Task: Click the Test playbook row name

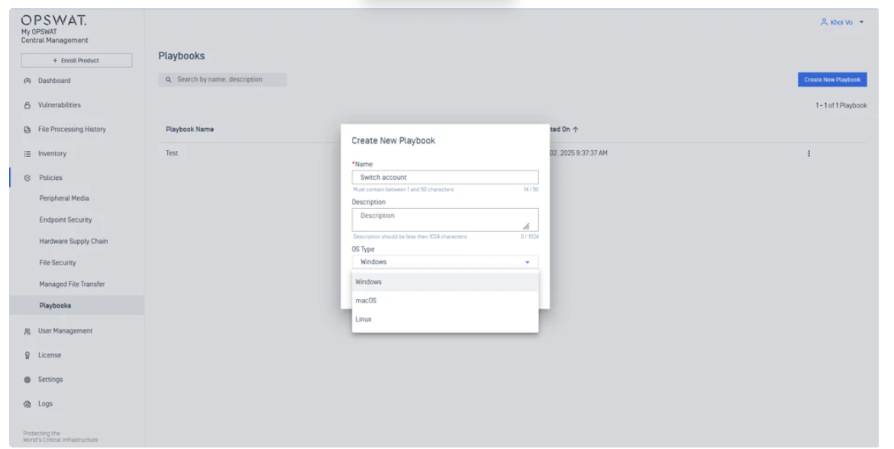Action: (173, 153)
